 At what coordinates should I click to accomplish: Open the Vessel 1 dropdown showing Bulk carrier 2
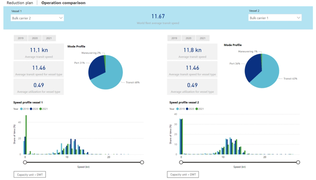[37, 18]
